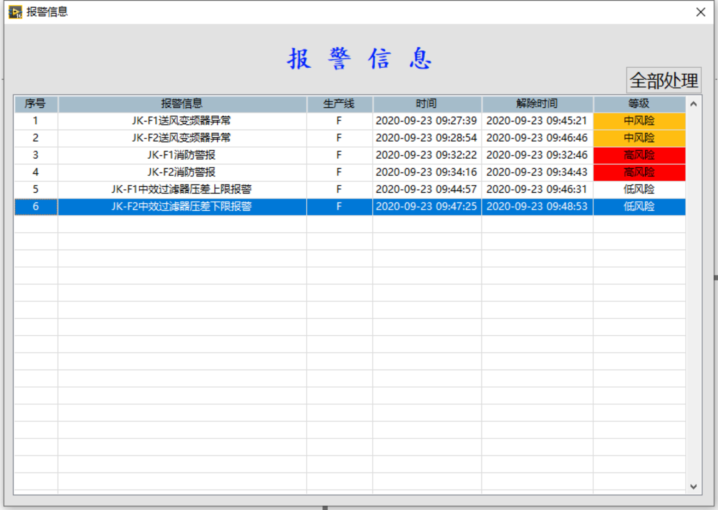Click 低风险 cell in highlighted row 6

coord(639,206)
